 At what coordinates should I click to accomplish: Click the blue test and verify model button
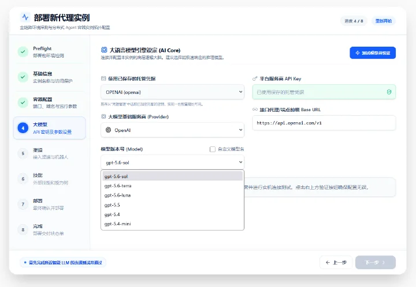point(373,52)
